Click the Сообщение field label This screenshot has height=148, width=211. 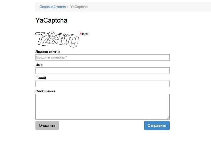click(x=45, y=91)
